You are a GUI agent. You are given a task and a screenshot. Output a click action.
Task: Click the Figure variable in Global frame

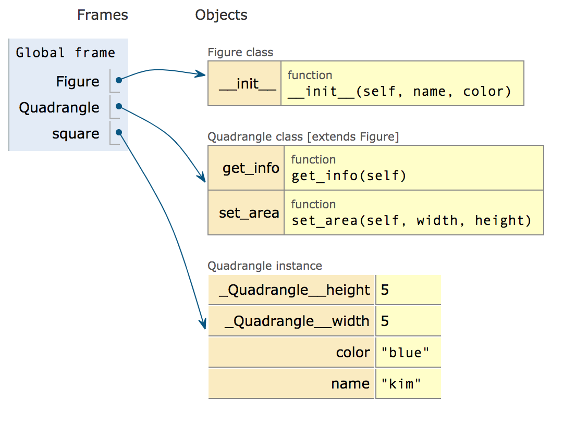[x=78, y=81]
